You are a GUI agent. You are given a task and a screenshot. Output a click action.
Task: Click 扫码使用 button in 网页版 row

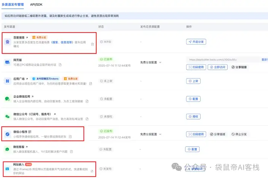[x=196, y=67]
